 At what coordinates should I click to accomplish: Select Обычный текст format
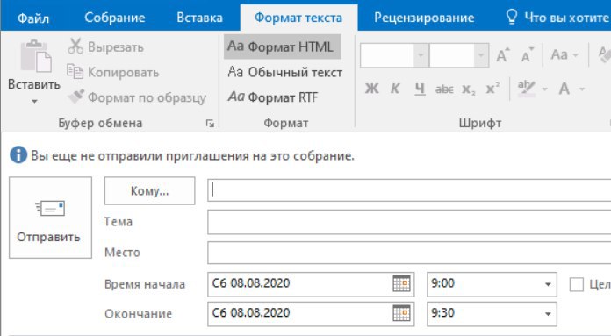click(x=284, y=72)
